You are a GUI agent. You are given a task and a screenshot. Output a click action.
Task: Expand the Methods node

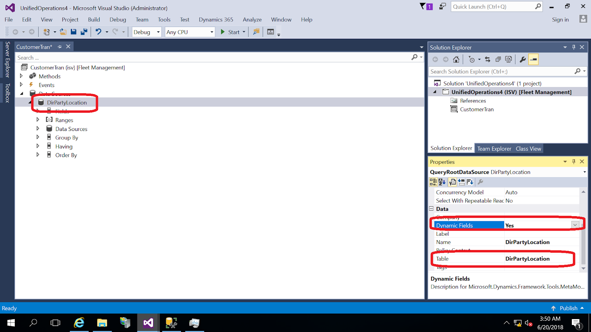(x=21, y=76)
